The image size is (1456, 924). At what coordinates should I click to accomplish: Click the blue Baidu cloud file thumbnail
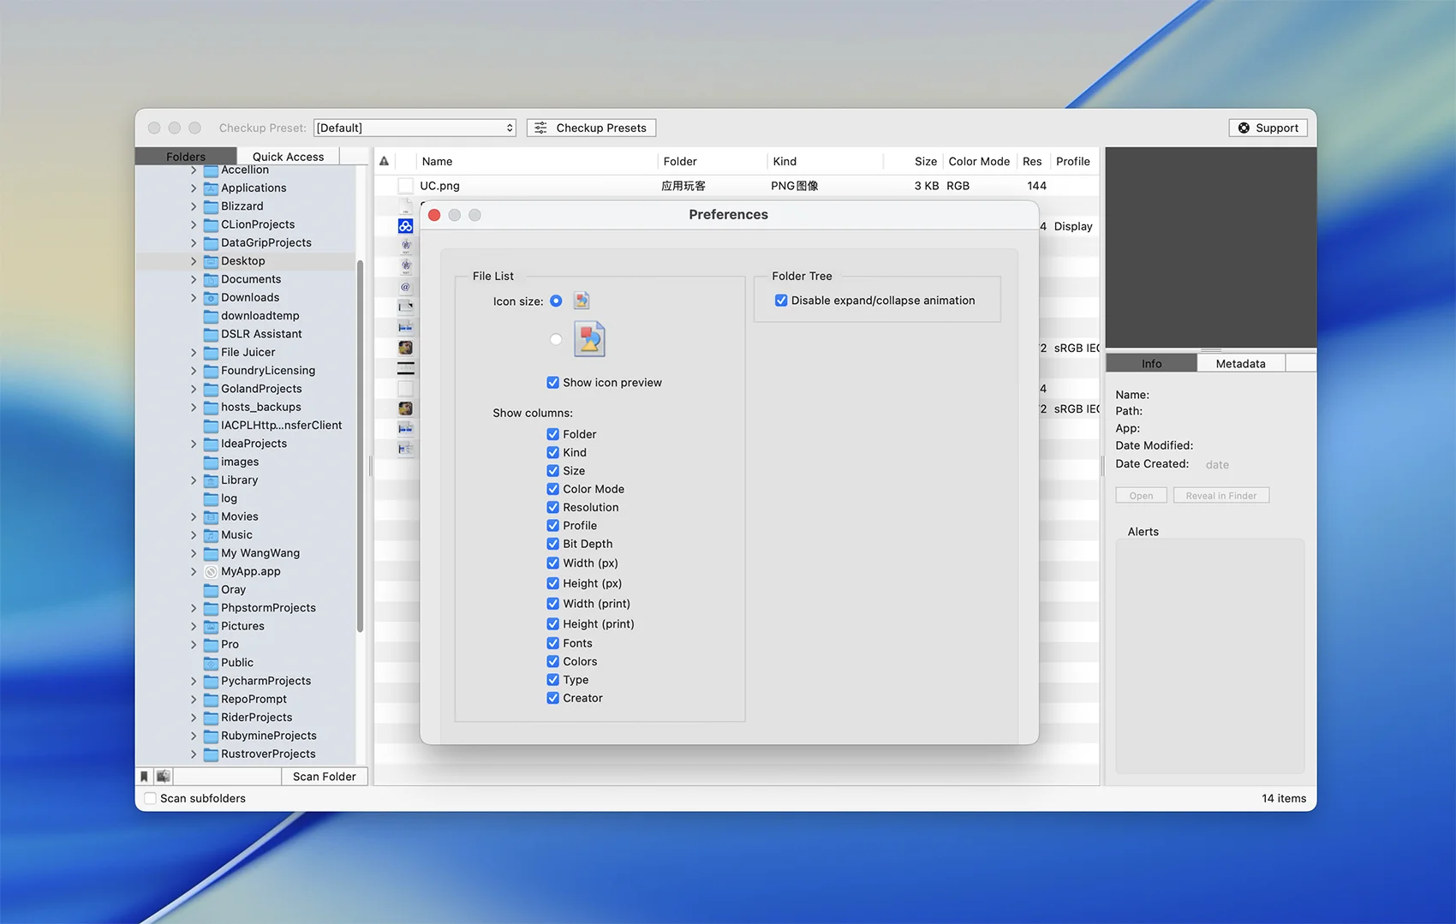[406, 226]
